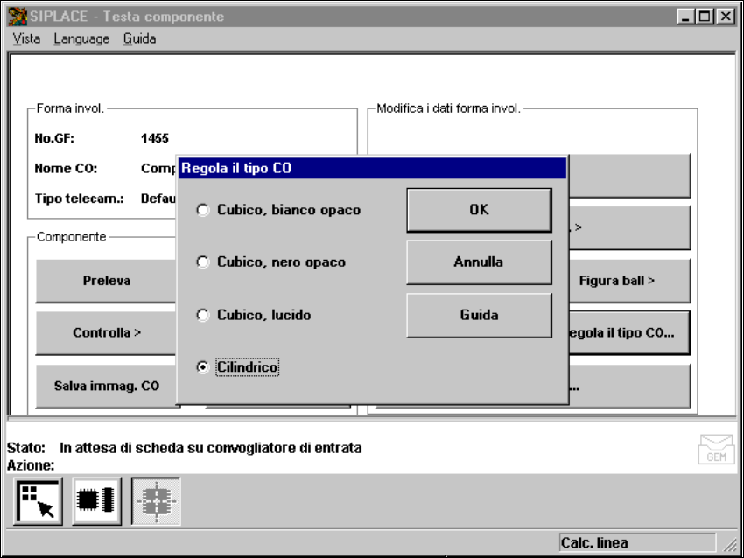Click the grid selection arrow toolbar icon
Viewport: 744px width, 558px height.
coord(38,500)
